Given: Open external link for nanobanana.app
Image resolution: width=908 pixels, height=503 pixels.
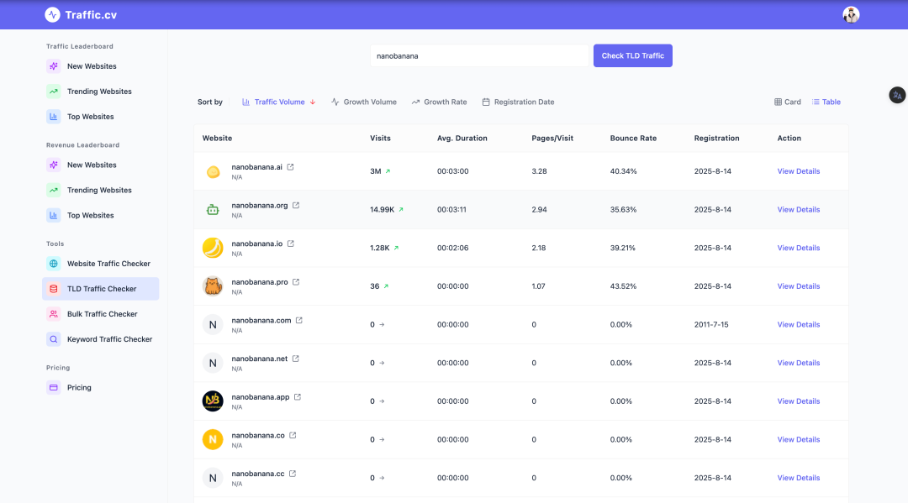Looking at the screenshot, I should tap(297, 397).
